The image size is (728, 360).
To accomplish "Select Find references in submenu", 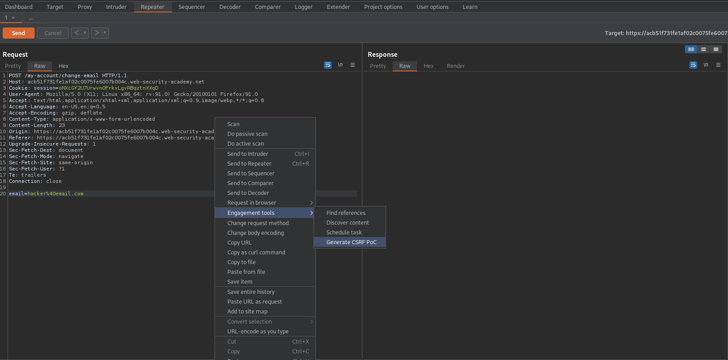I will pyautogui.click(x=350, y=213).
